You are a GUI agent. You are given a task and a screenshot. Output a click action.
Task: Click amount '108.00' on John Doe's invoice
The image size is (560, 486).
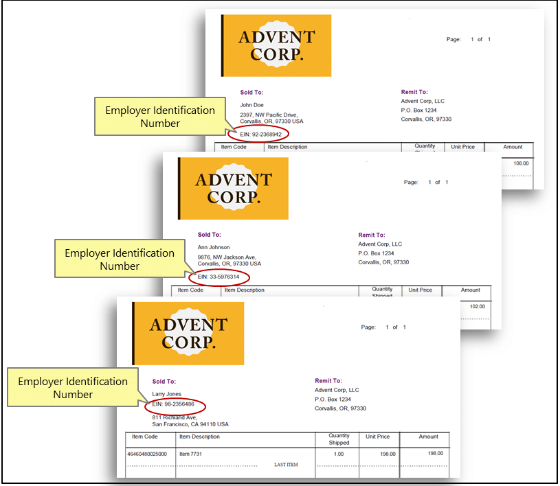(x=521, y=163)
